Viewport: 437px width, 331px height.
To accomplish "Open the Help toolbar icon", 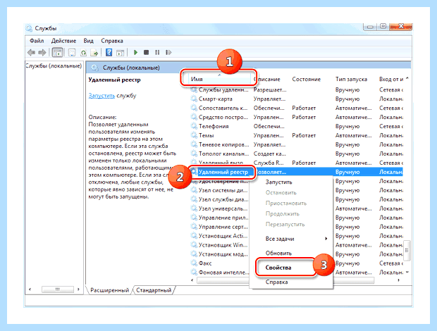I will [x=109, y=52].
